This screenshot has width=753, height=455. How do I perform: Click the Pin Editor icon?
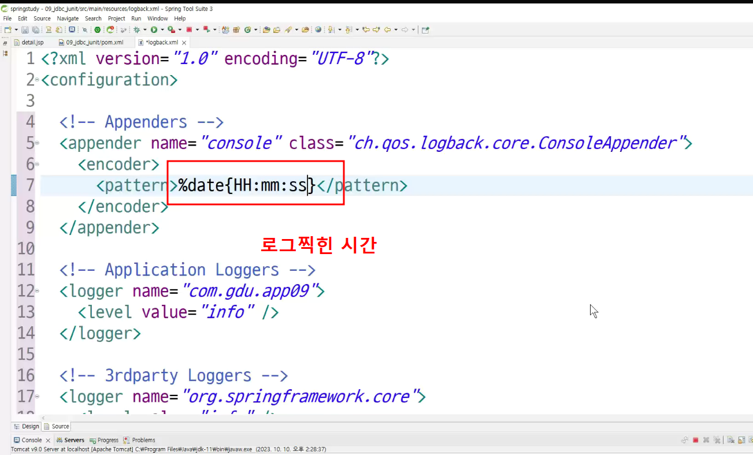425,29
